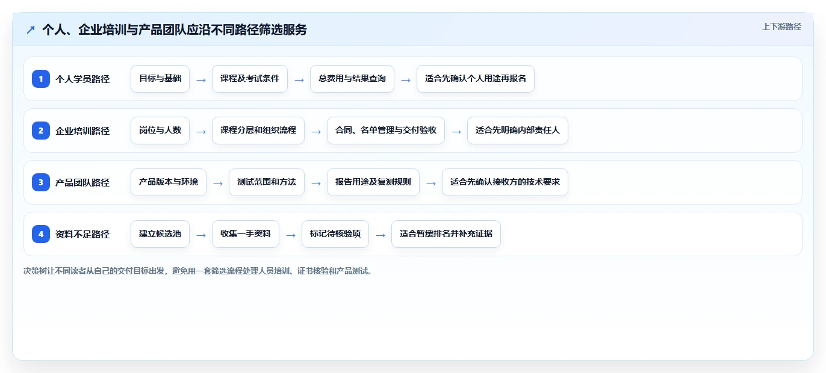Click the arrow after 建立候选池
Viewport: 826px width, 373px height.
pyautogui.click(x=201, y=235)
